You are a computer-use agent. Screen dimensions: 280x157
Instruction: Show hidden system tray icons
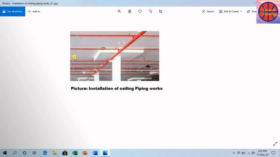234,153
